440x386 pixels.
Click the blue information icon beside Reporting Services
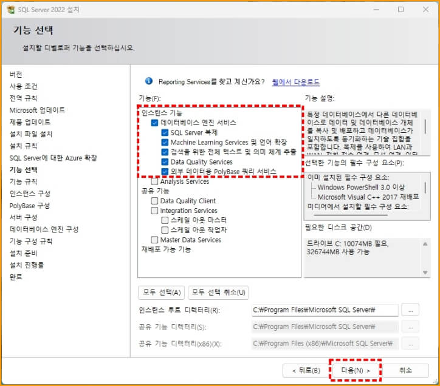[x=149, y=81]
